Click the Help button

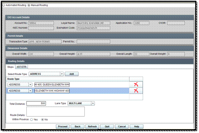[x=137, y=127]
